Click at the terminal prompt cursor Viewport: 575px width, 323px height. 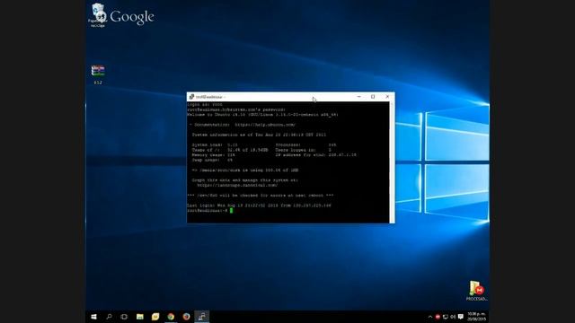[232, 211]
